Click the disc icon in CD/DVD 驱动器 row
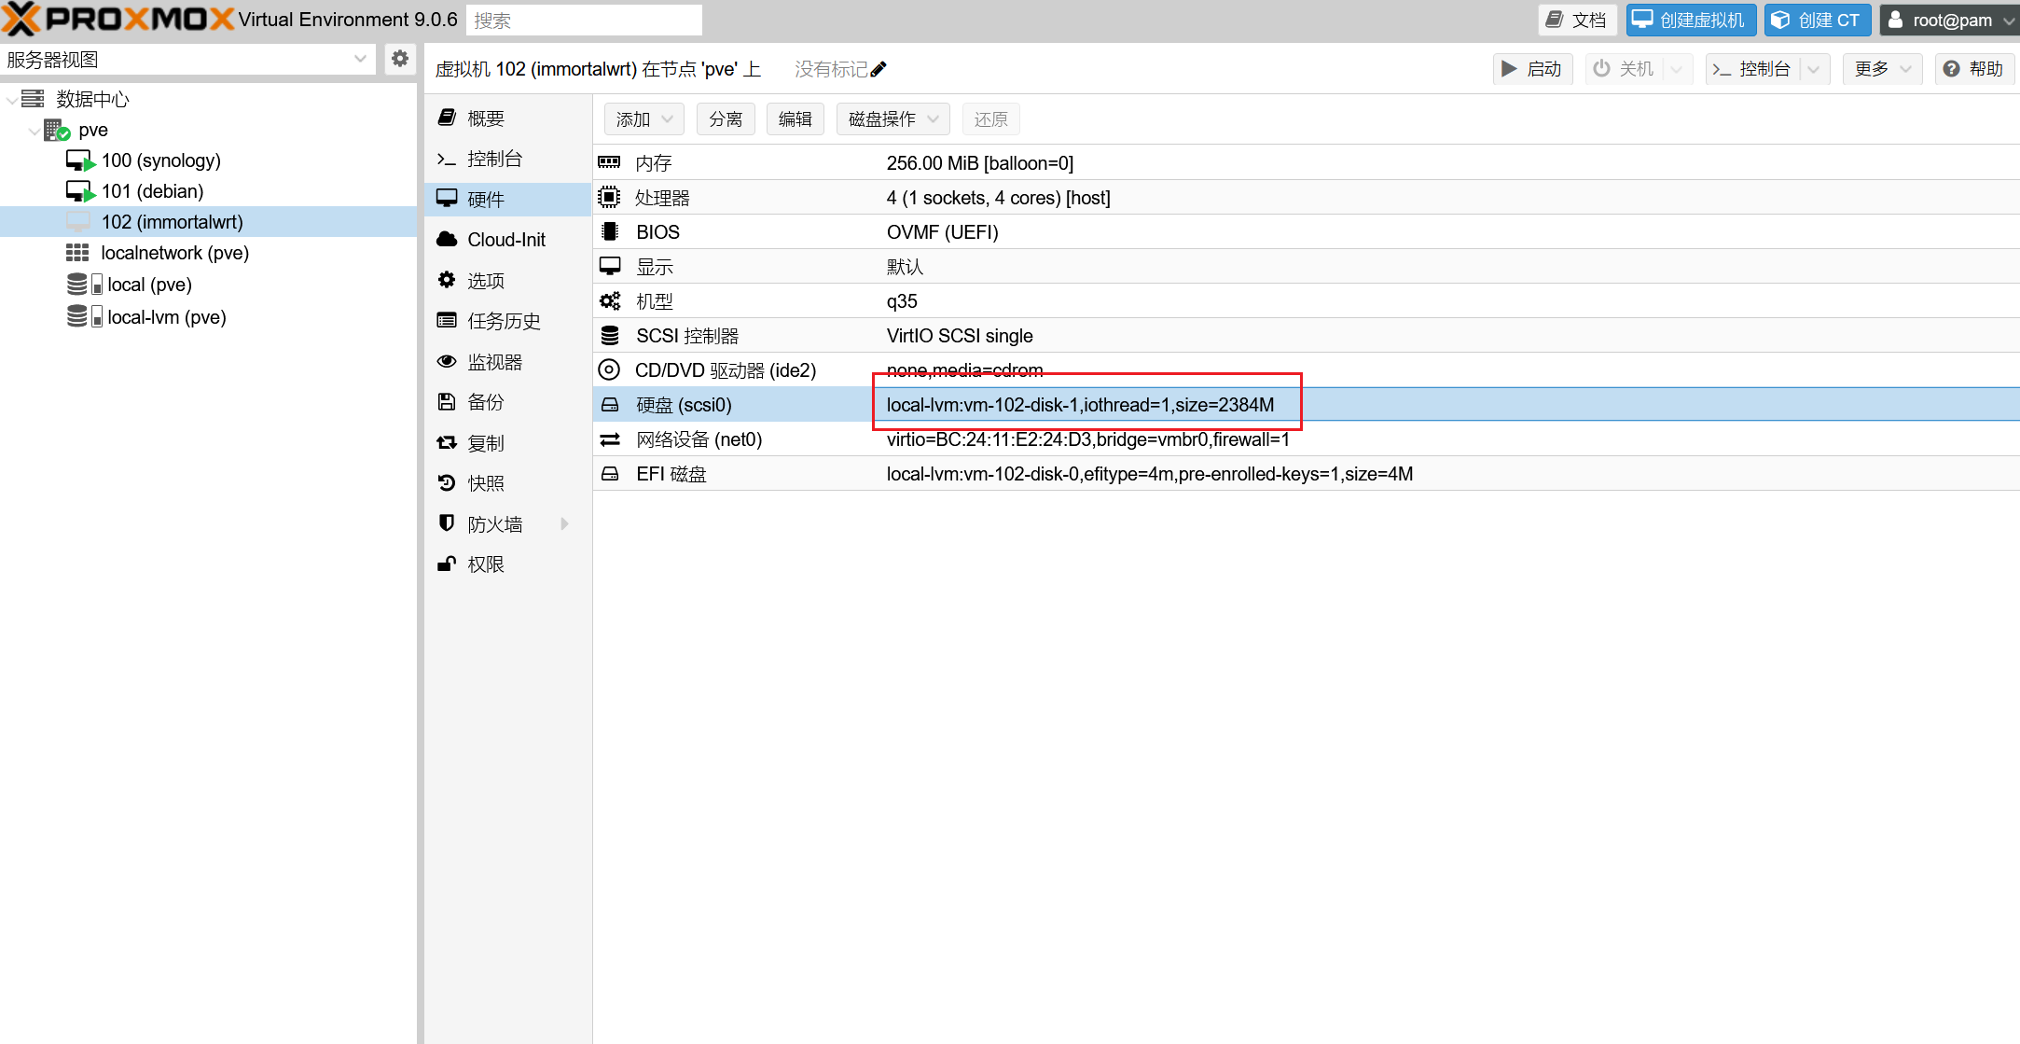Image resolution: width=2020 pixels, height=1044 pixels. (x=609, y=369)
